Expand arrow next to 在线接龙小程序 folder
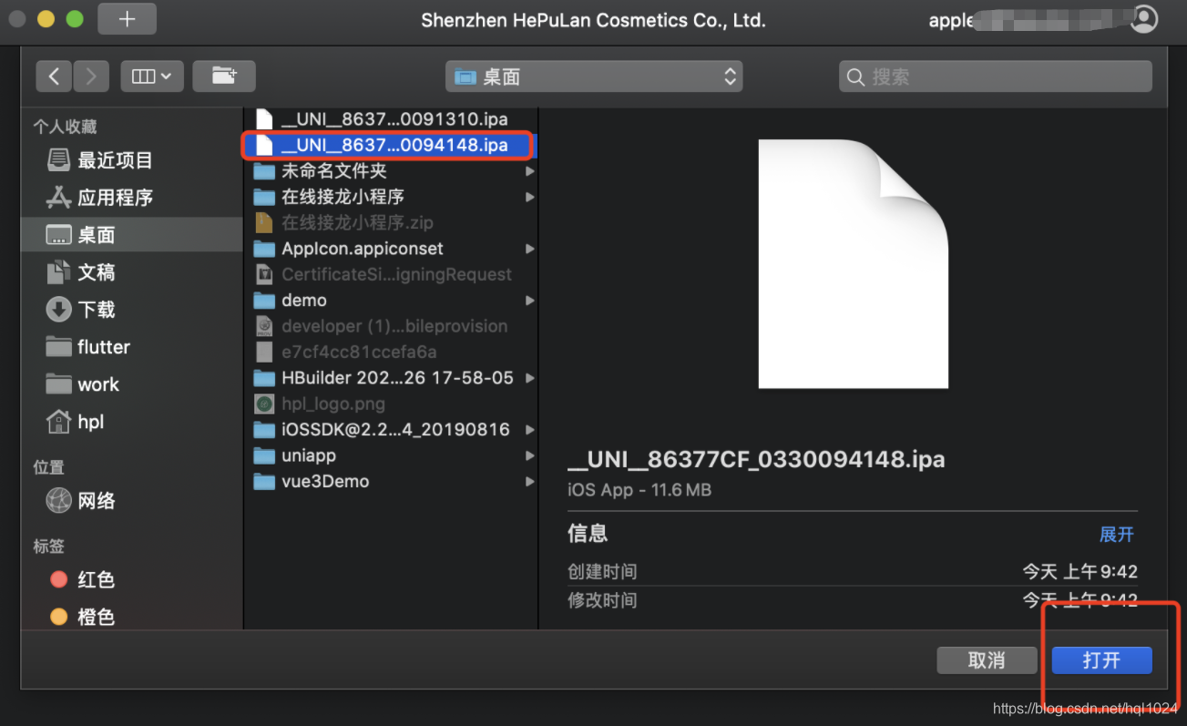The width and height of the screenshot is (1187, 726). pos(529,197)
